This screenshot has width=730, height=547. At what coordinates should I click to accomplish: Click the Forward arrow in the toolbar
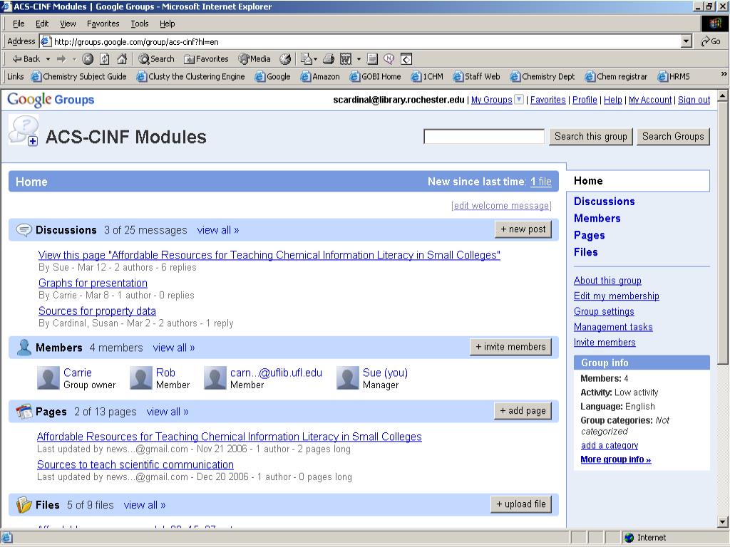(61, 59)
